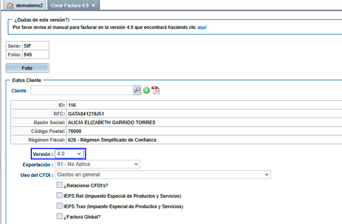Open the Uso del CFDI dropdown
342x224 pixels.
coord(163,175)
